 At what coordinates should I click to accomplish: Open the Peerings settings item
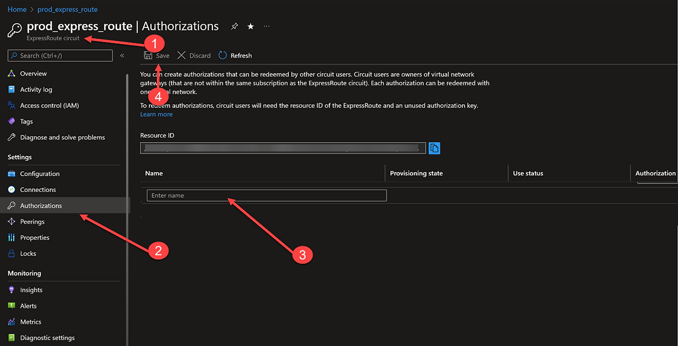32,222
